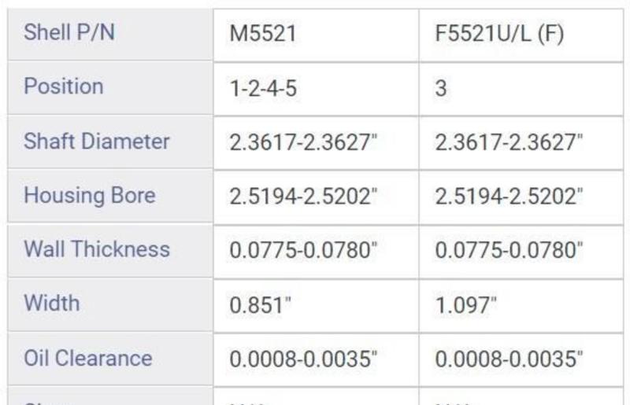630x405 pixels.
Task: Select the Width row header cell
Action: click(52, 303)
